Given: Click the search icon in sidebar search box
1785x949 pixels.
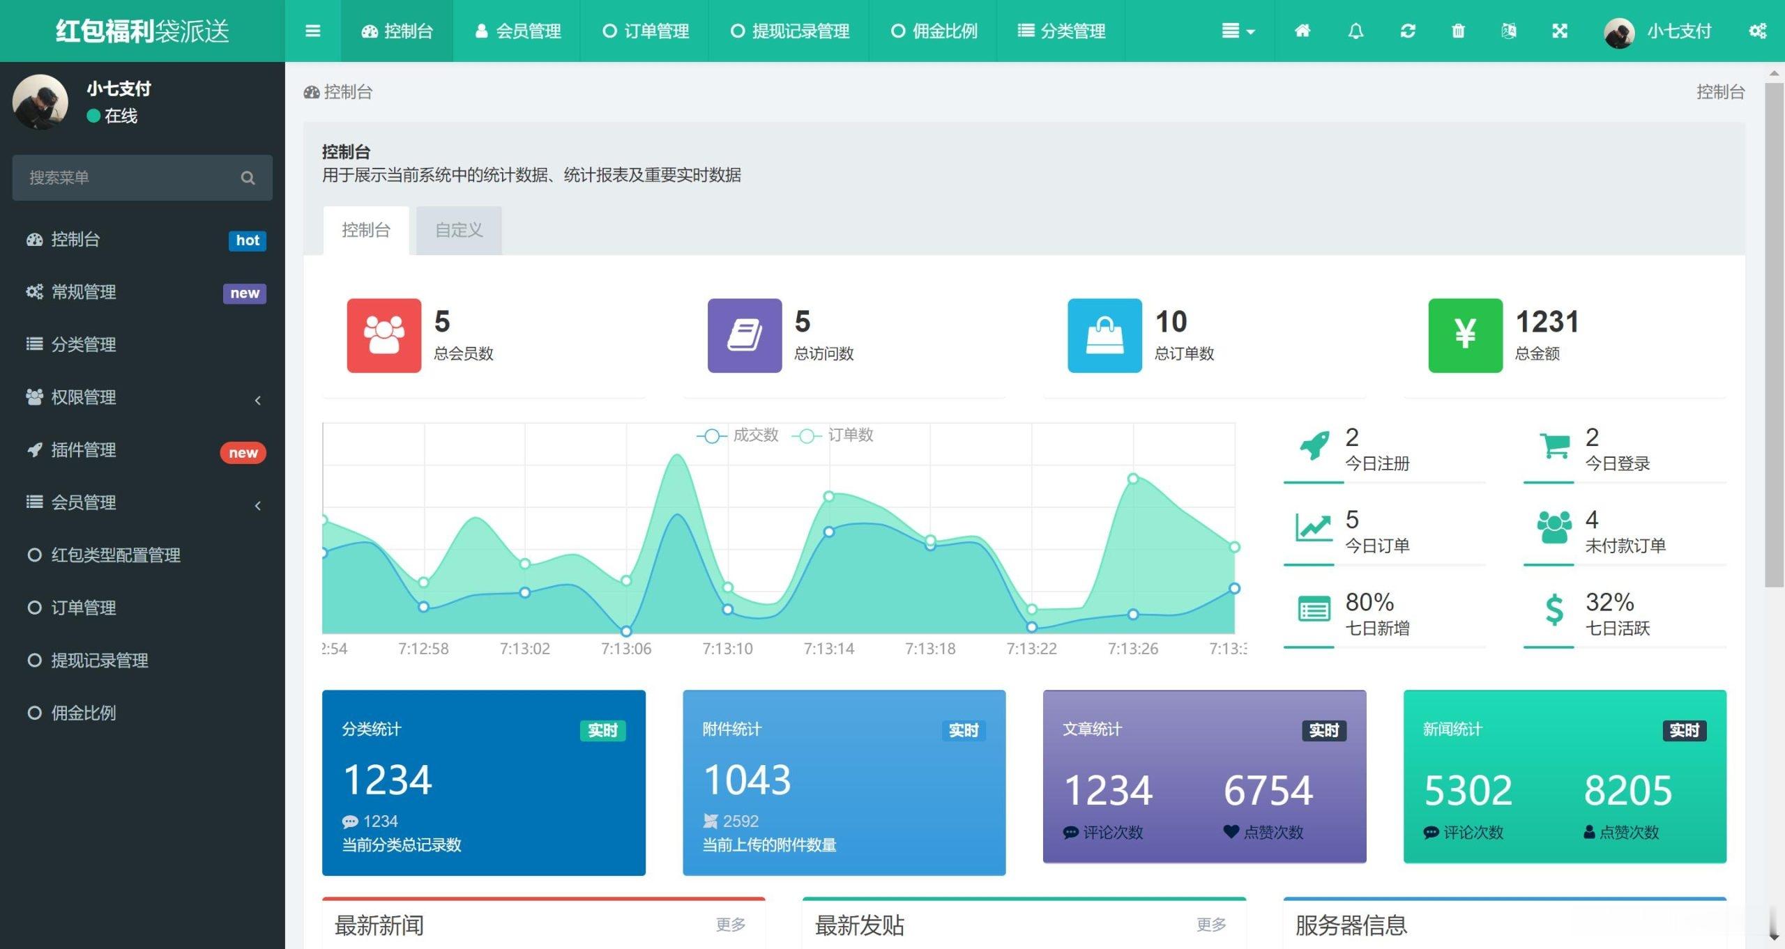Looking at the screenshot, I should (x=248, y=178).
